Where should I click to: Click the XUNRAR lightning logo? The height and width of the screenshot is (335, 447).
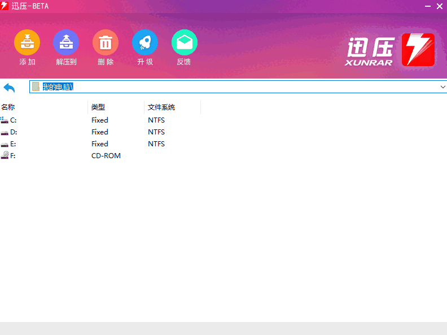pos(418,50)
